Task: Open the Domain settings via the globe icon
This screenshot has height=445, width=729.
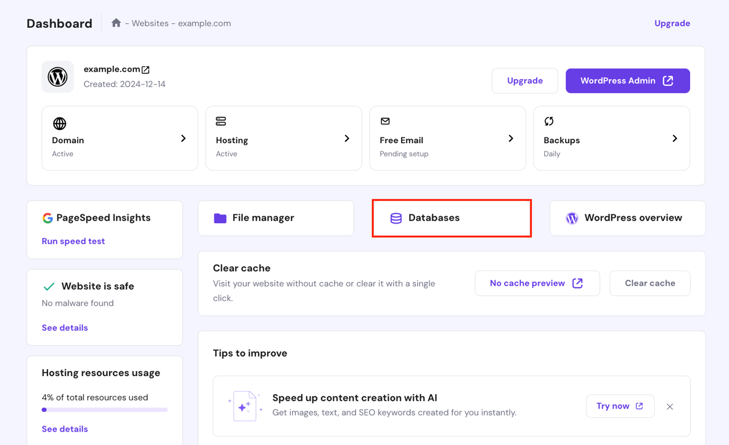Action: pyautogui.click(x=59, y=123)
